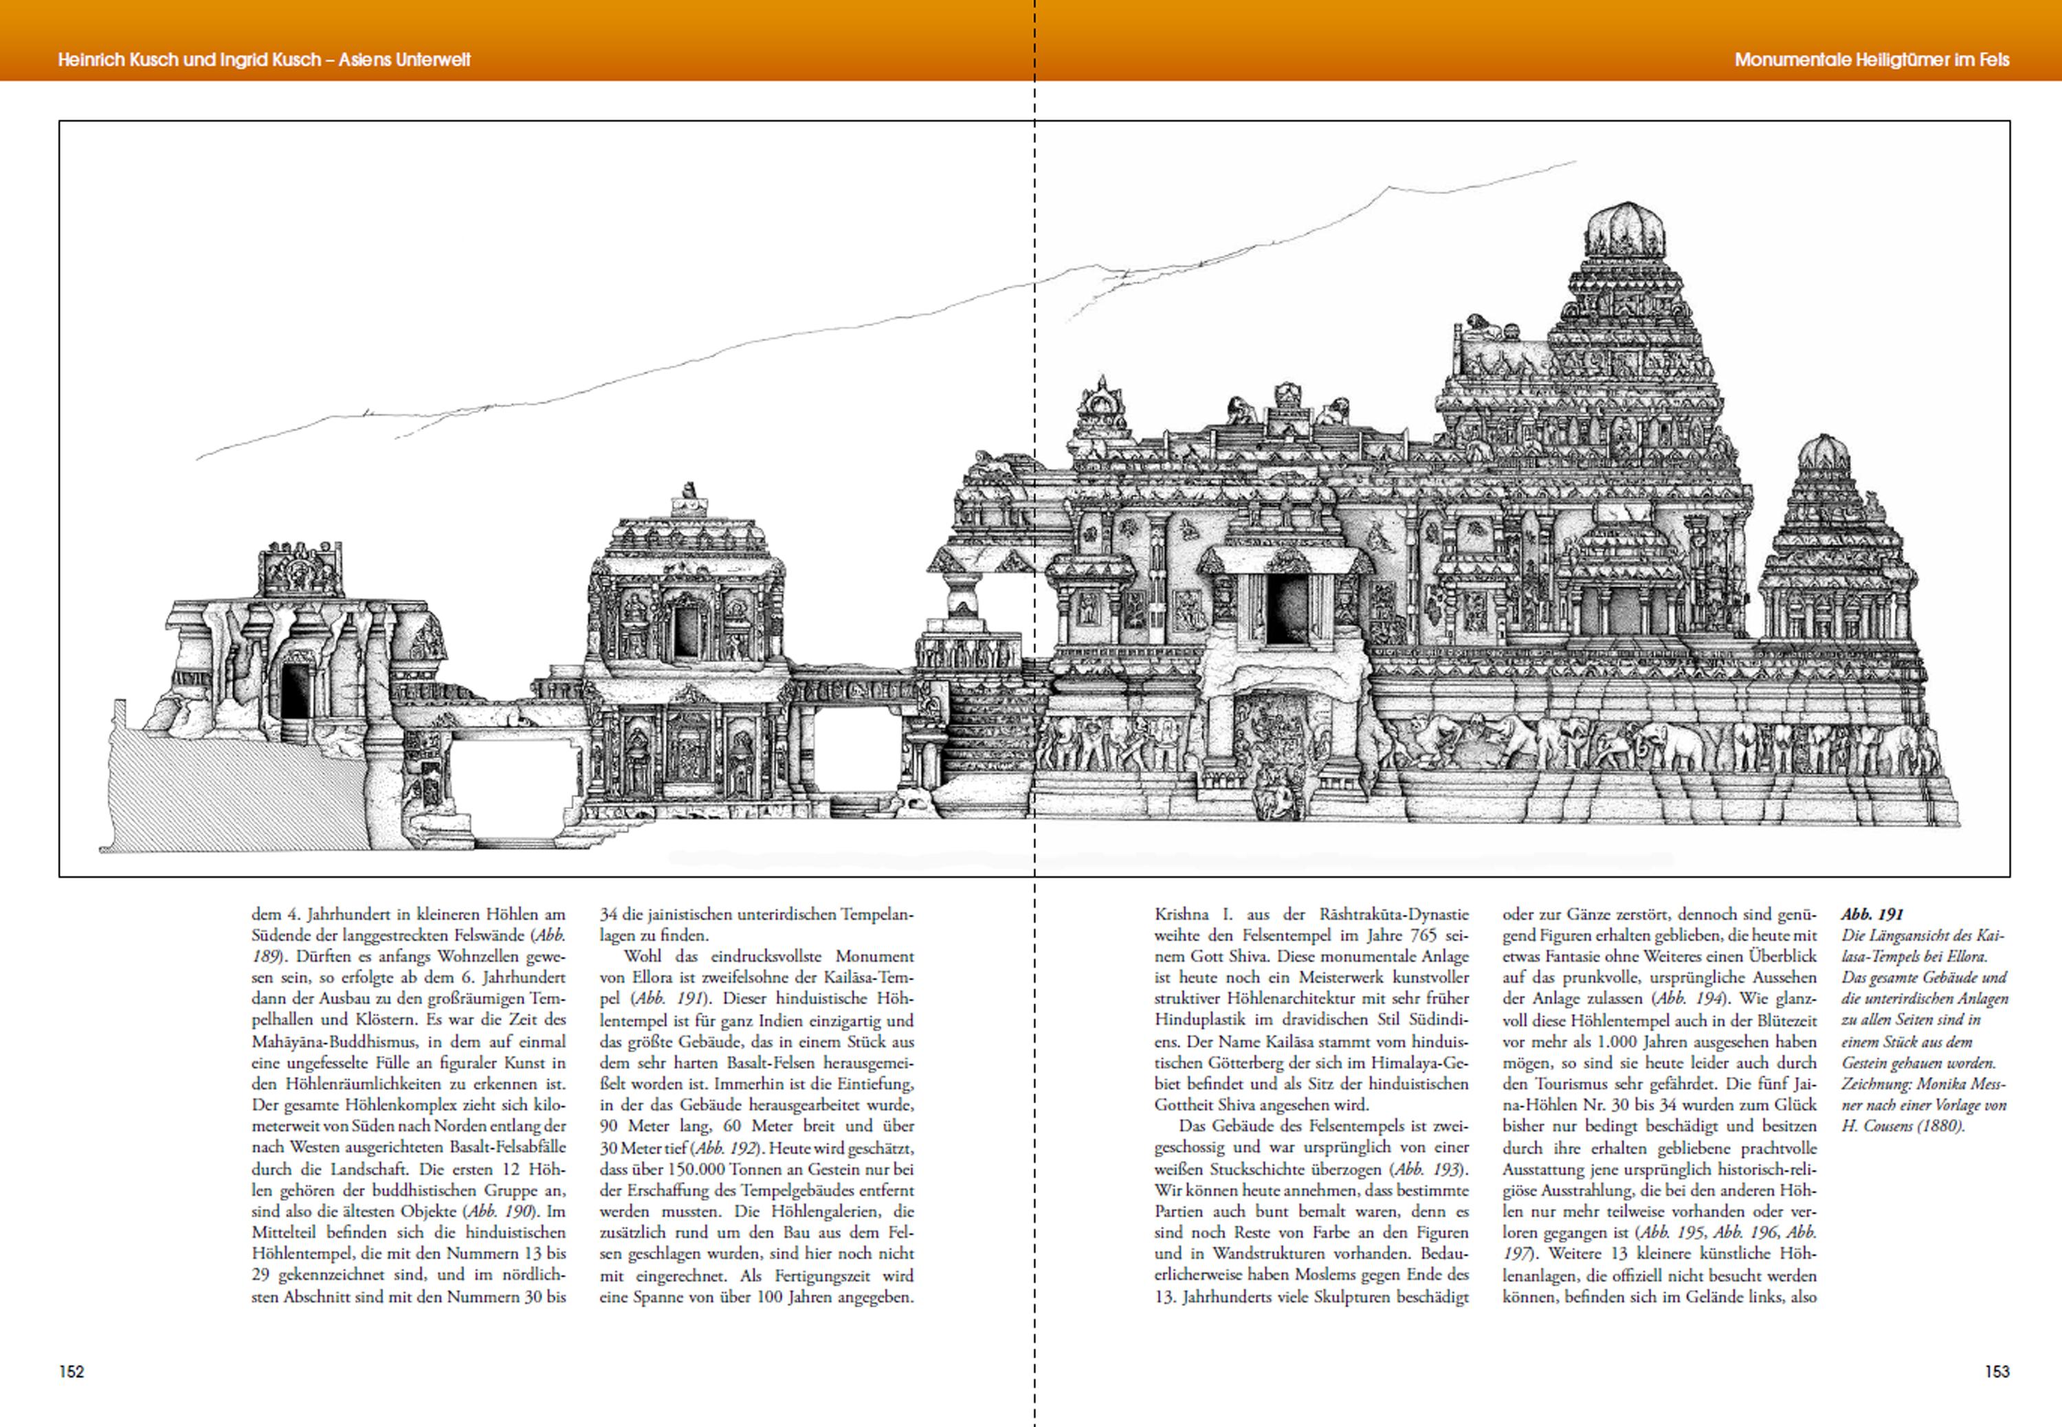Click header Monumentale Heiligtümer im Fels

1872,60
